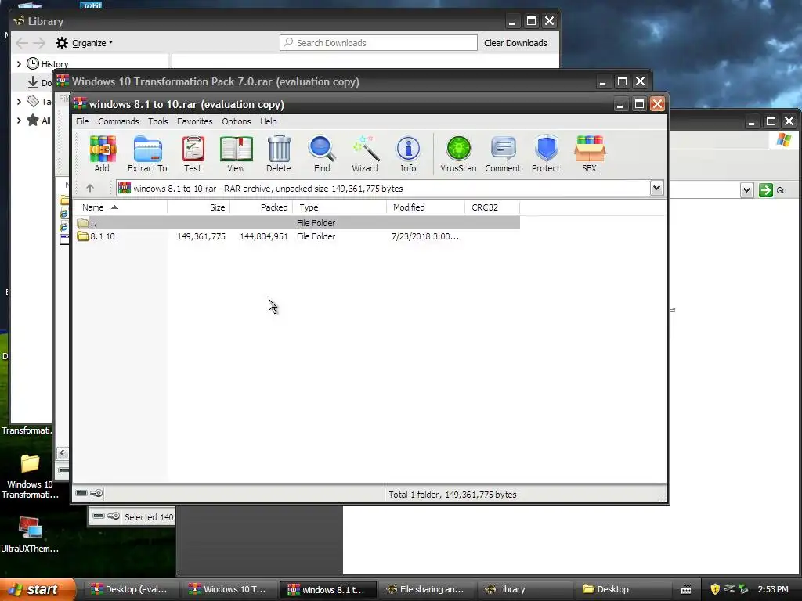Run Test on the archive
The width and height of the screenshot is (802, 601).
pyautogui.click(x=193, y=153)
